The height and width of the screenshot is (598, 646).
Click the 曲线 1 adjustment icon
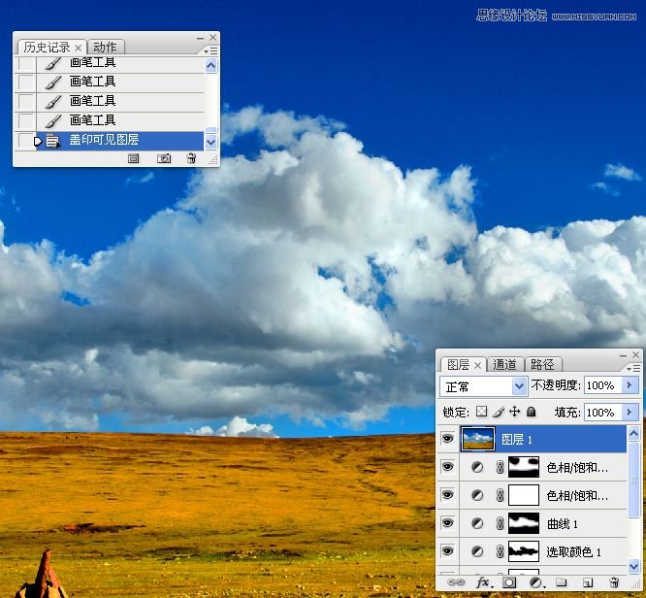click(477, 523)
